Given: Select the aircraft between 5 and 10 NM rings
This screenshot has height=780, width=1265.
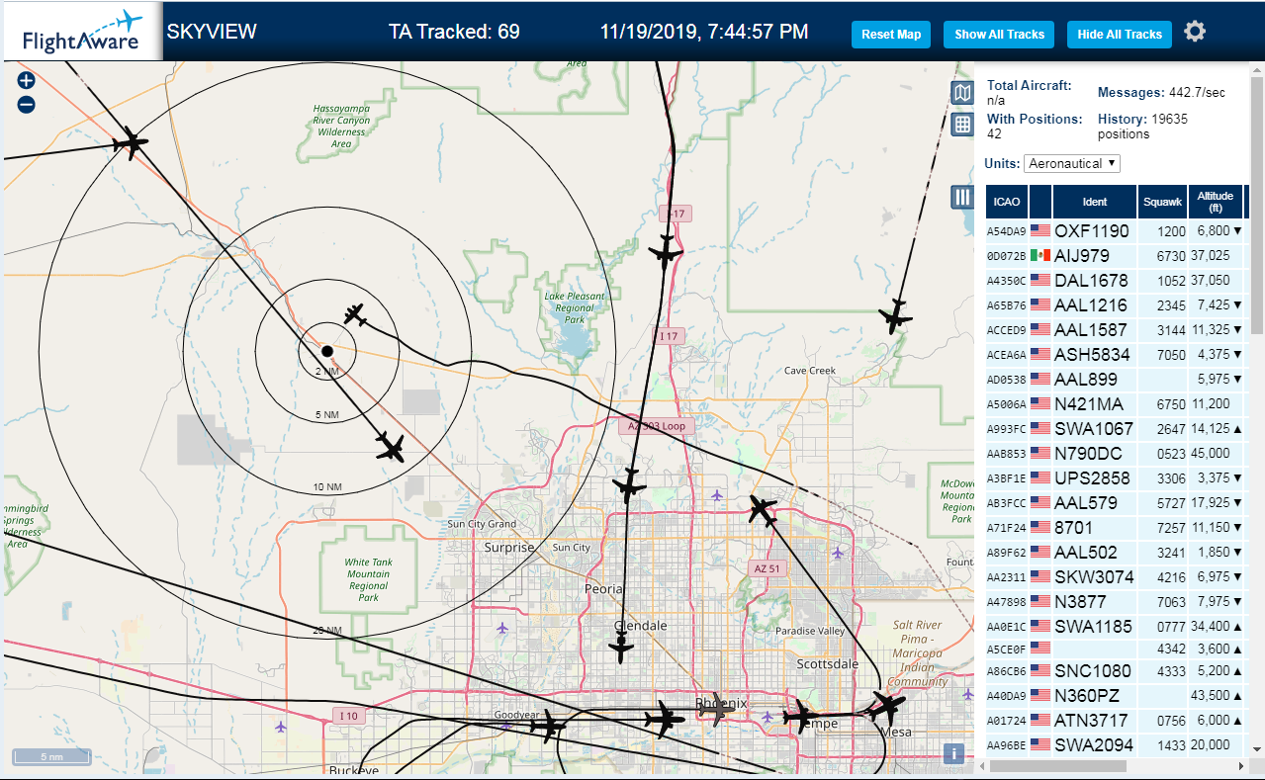Looking at the screenshot, I should (x=392, y=448).
